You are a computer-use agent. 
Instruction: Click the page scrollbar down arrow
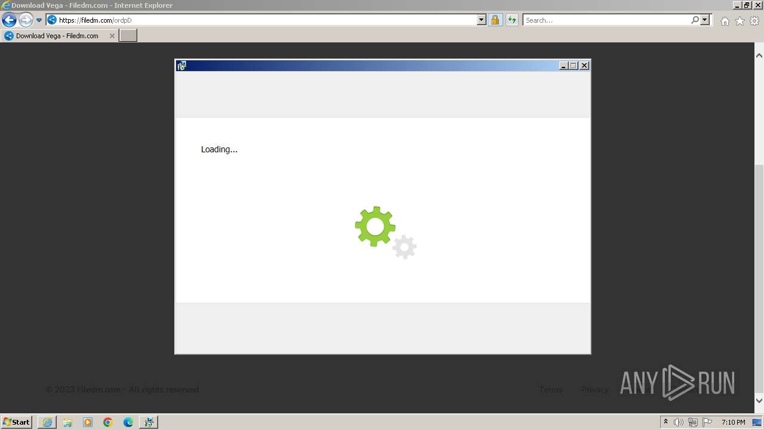(759, 401)
